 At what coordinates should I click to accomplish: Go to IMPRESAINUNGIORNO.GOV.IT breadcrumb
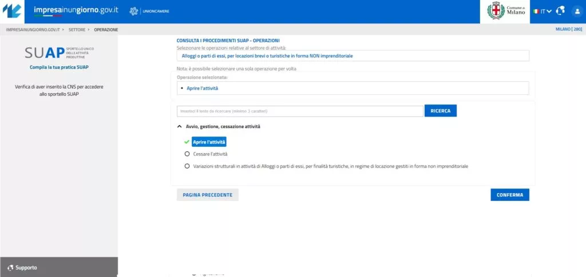click(33, 29)
